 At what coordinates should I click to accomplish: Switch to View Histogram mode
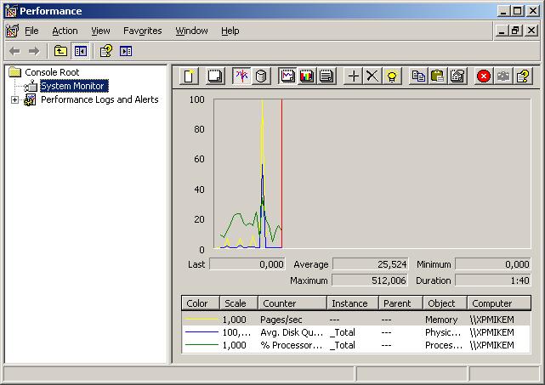(x=306, y=76)
